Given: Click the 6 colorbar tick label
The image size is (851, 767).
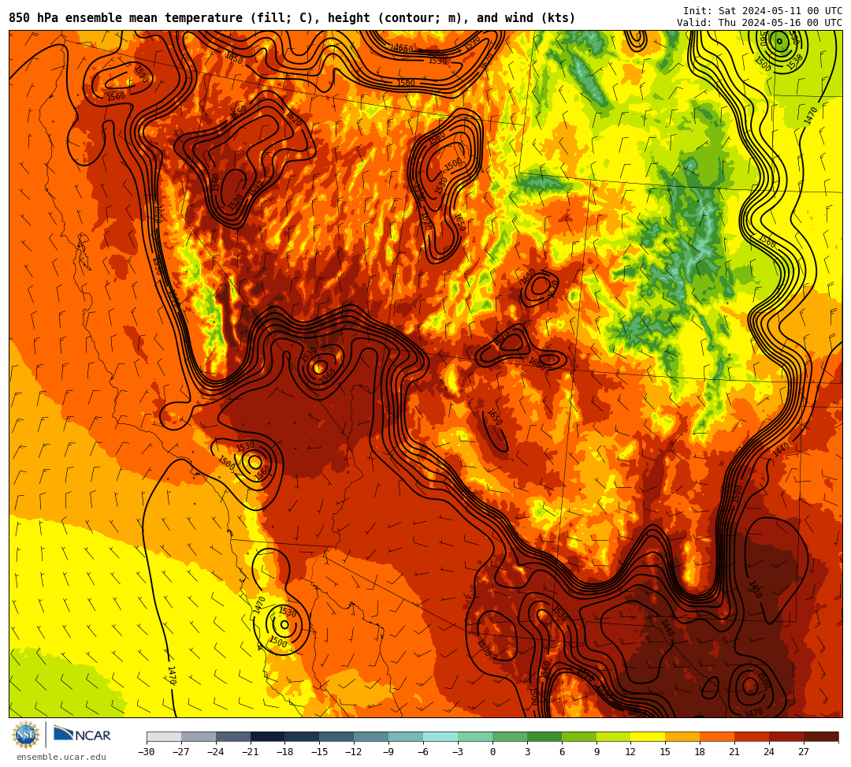Looking at the screenshot, I should coord(562,752).
